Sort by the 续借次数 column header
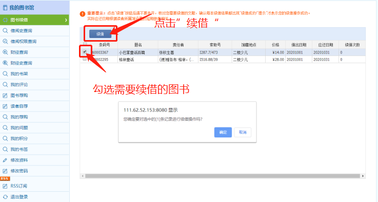Viewport: 378px width, 202px height. (352, 45)
